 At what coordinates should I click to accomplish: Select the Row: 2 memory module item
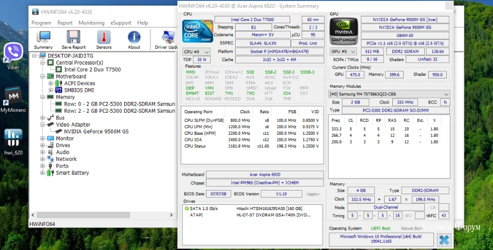120,111
